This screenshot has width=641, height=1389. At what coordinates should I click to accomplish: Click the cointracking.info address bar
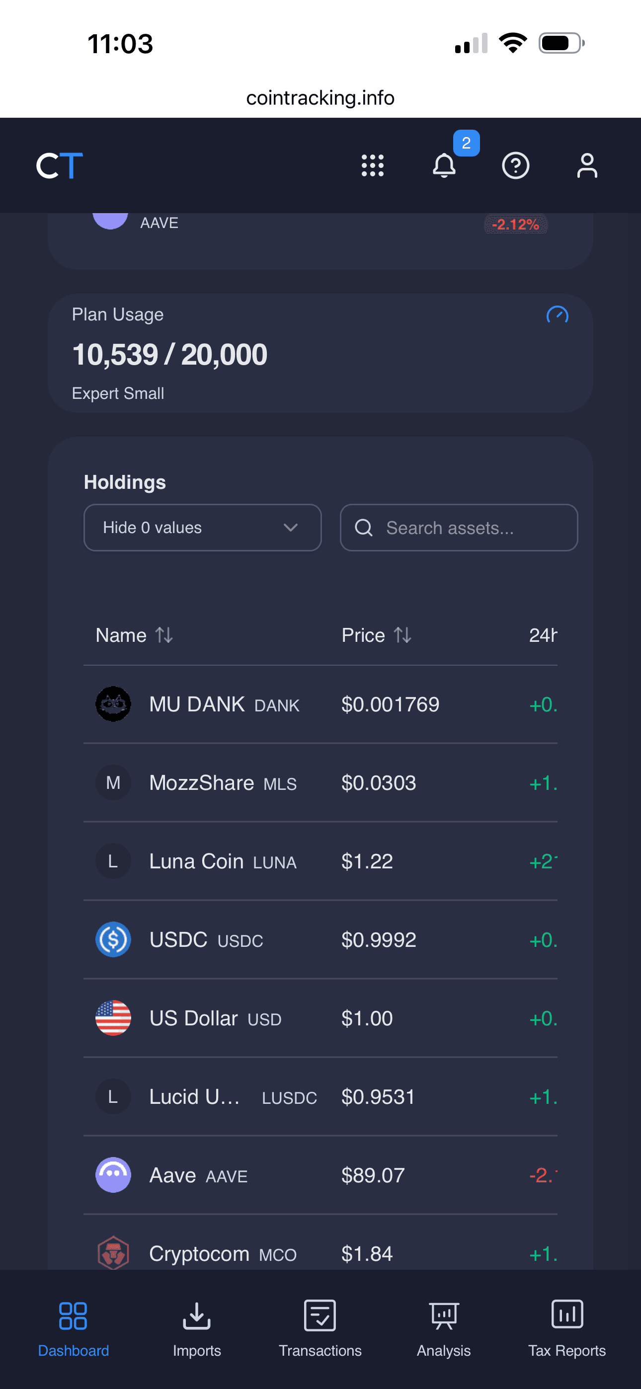coord(320,97)
